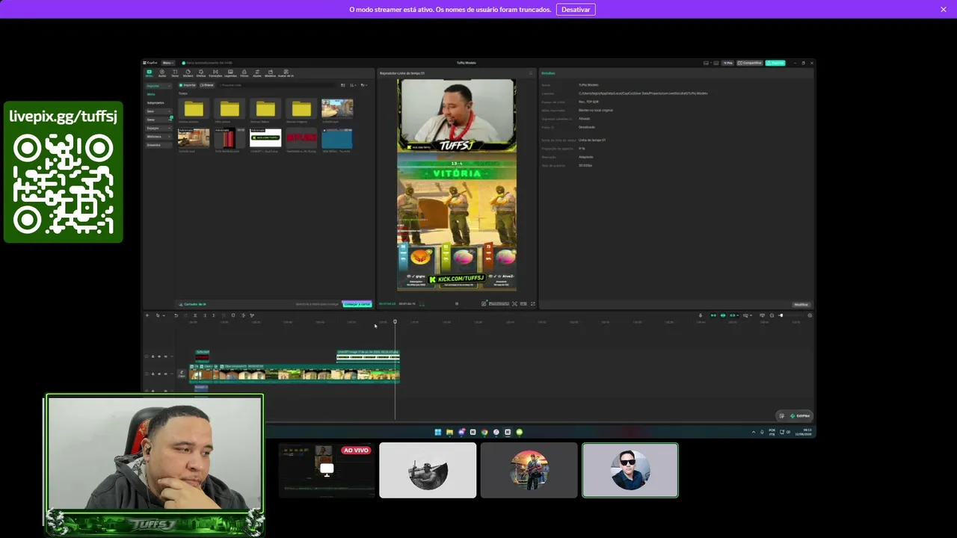Open the media sort dropdown
The height and width of the screenshot is (538, 957).
354,85
